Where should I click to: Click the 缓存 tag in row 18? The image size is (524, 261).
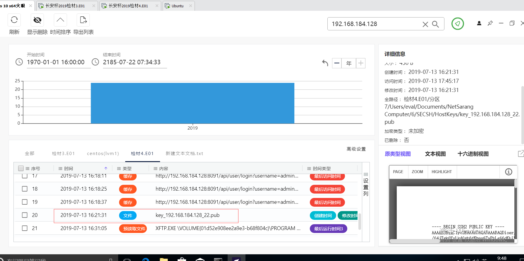[x=128, y=189]
